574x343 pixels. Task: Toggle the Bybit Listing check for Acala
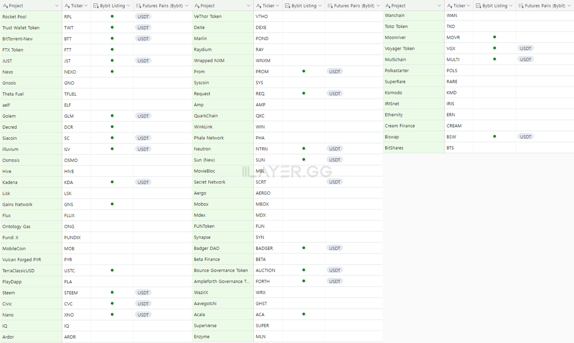click(x=304, y=314)
